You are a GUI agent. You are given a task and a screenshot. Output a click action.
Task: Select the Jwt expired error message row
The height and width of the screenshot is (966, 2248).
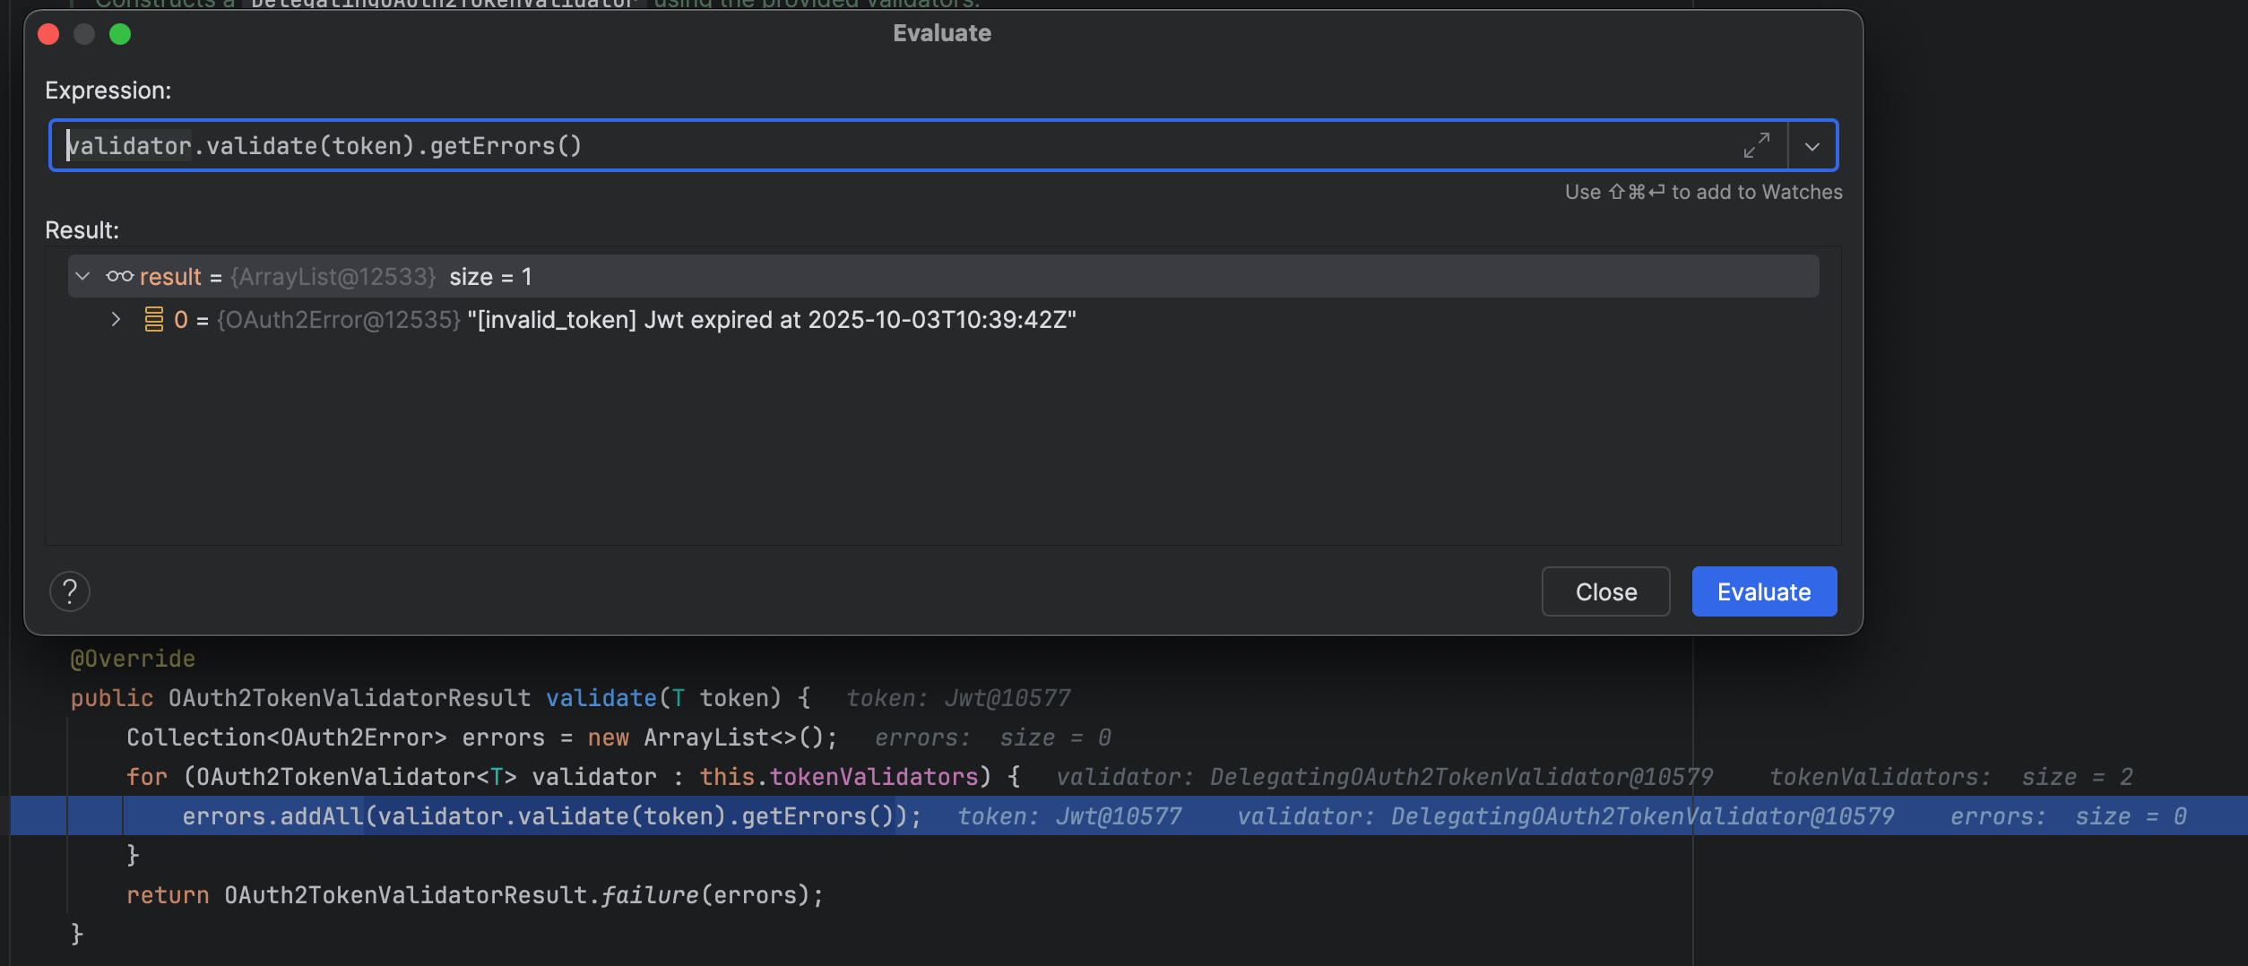(771, 320)
